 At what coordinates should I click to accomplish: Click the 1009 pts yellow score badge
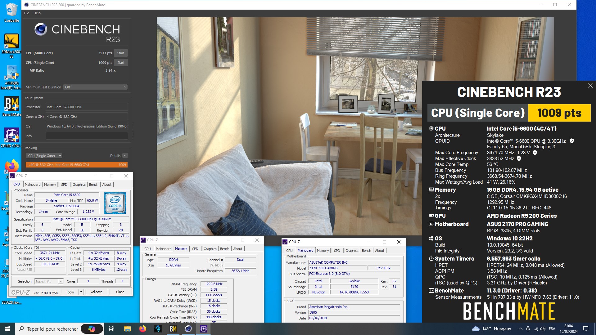click(559, 113)
